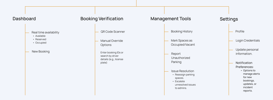Select the Booking Verification heading

point(102,19)
